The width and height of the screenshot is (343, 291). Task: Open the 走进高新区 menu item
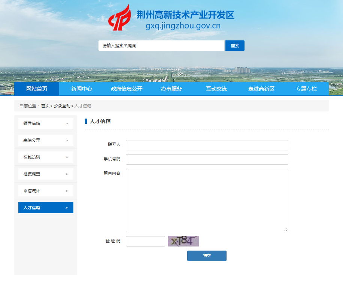point(261,89)
